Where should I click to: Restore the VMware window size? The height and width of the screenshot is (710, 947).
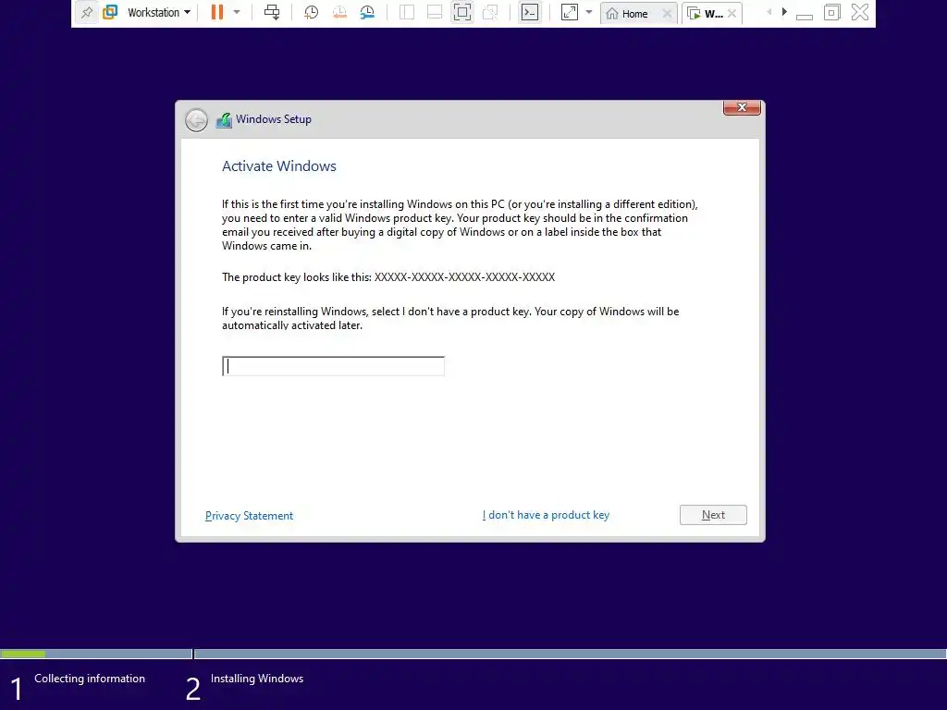(x=831, y=12)
